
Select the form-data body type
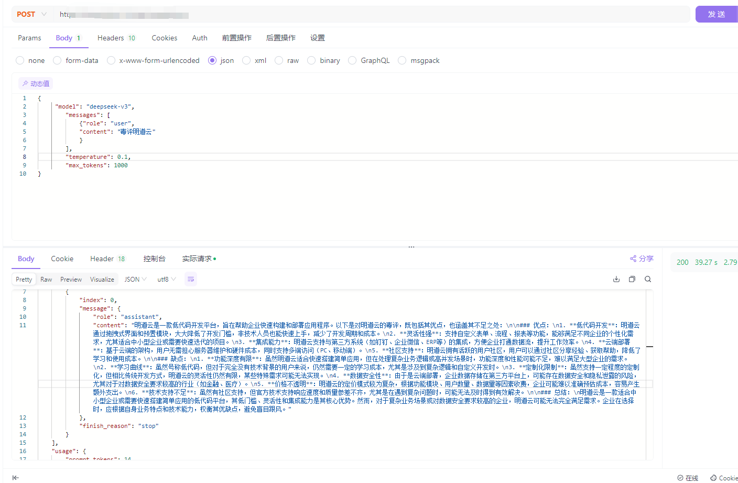58,61
